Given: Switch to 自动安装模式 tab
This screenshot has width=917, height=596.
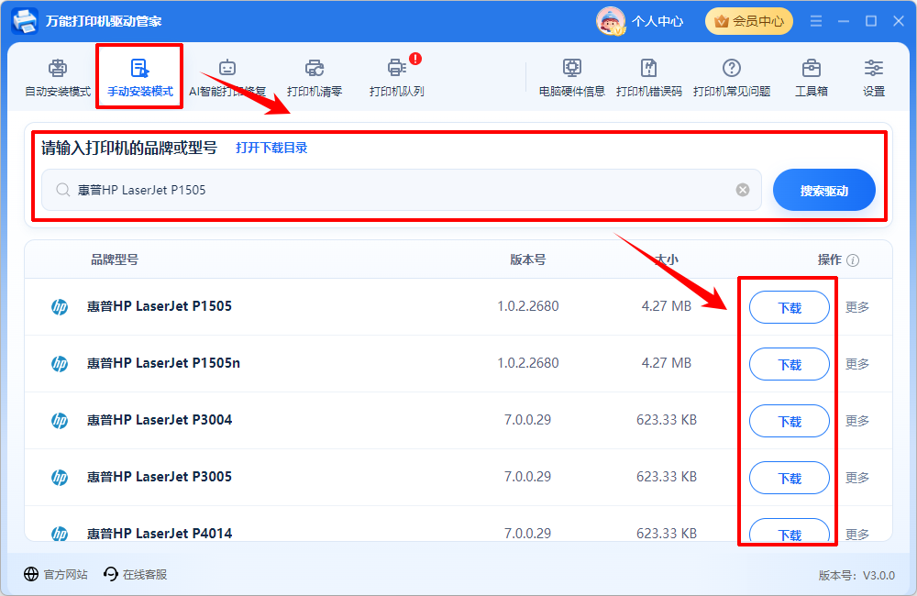Looking at the screenshot, I should (x=57, y=77).
